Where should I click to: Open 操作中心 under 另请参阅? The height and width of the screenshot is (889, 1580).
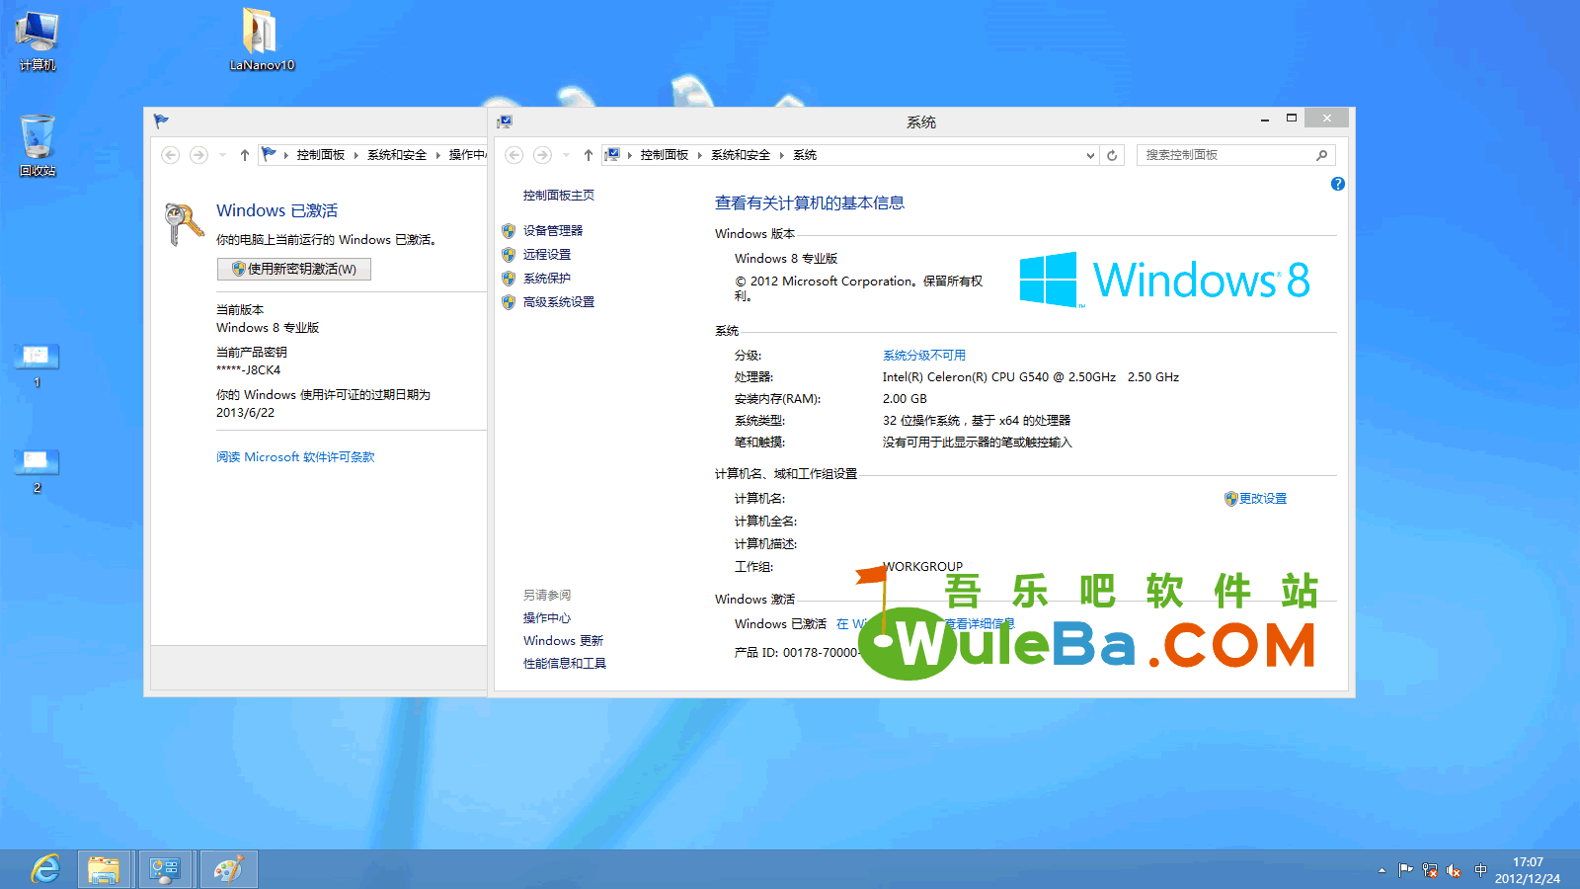(547, 617)
